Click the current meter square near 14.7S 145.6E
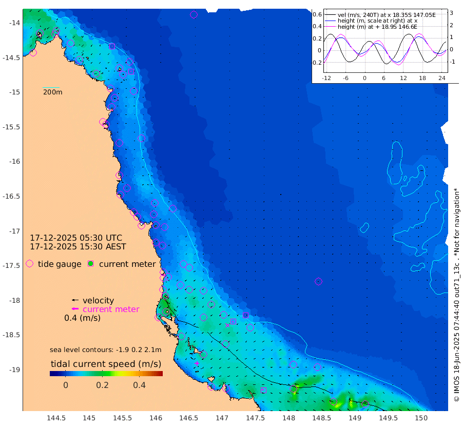The width and height of the screenshot is (462, 428). click(131, 71)
